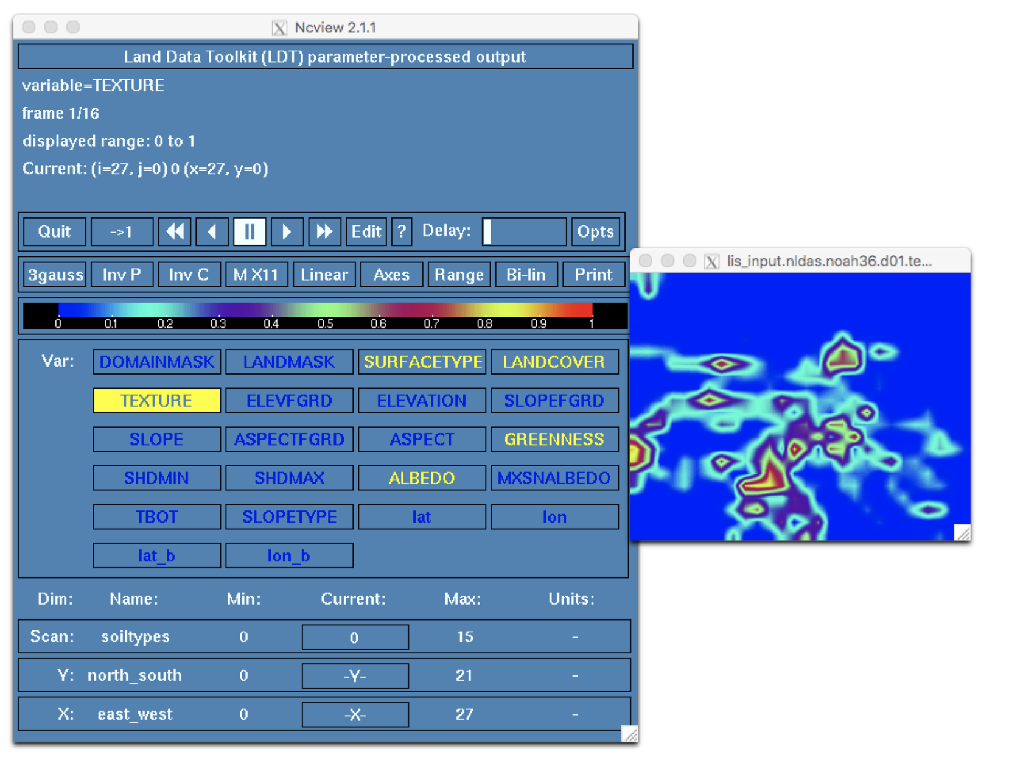The image size is (1009, 760).
Task: Click the -X- east_west dimension box
Action: coord(355,714)
